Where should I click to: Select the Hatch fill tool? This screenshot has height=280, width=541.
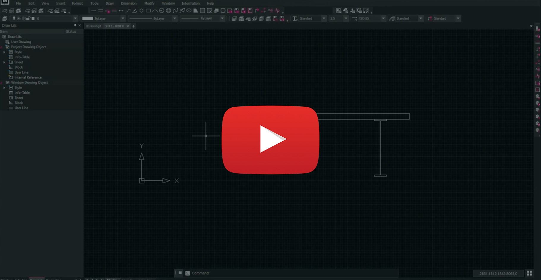(202, 11)
